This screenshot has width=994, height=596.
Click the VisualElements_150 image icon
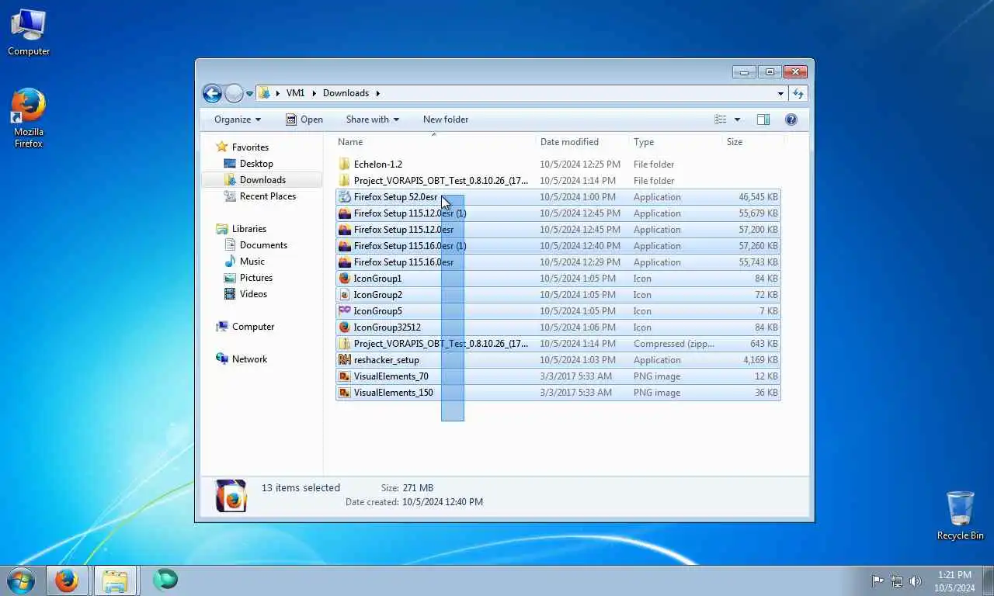(x=345, y=393)
